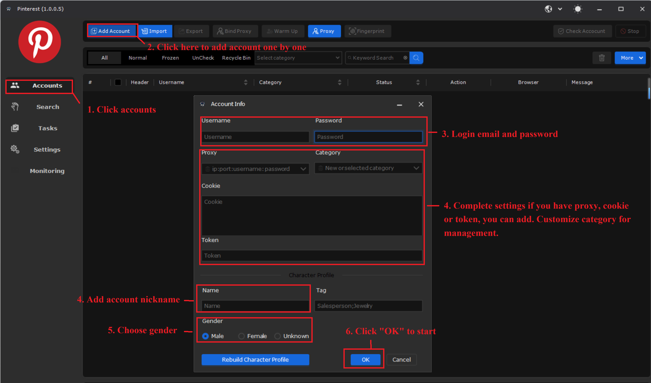Click the Message column header
The height and width of the screenshot is (383, 651).
click(x=582, y=82)
